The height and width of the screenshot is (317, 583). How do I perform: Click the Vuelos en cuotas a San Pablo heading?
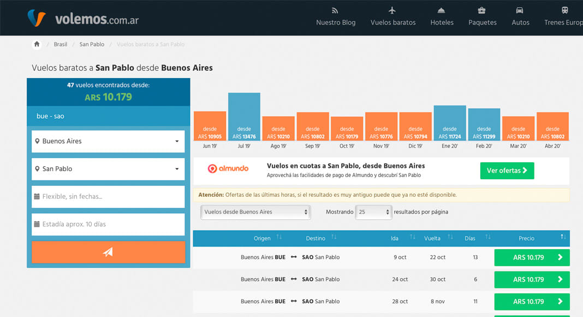click(346, 166)
